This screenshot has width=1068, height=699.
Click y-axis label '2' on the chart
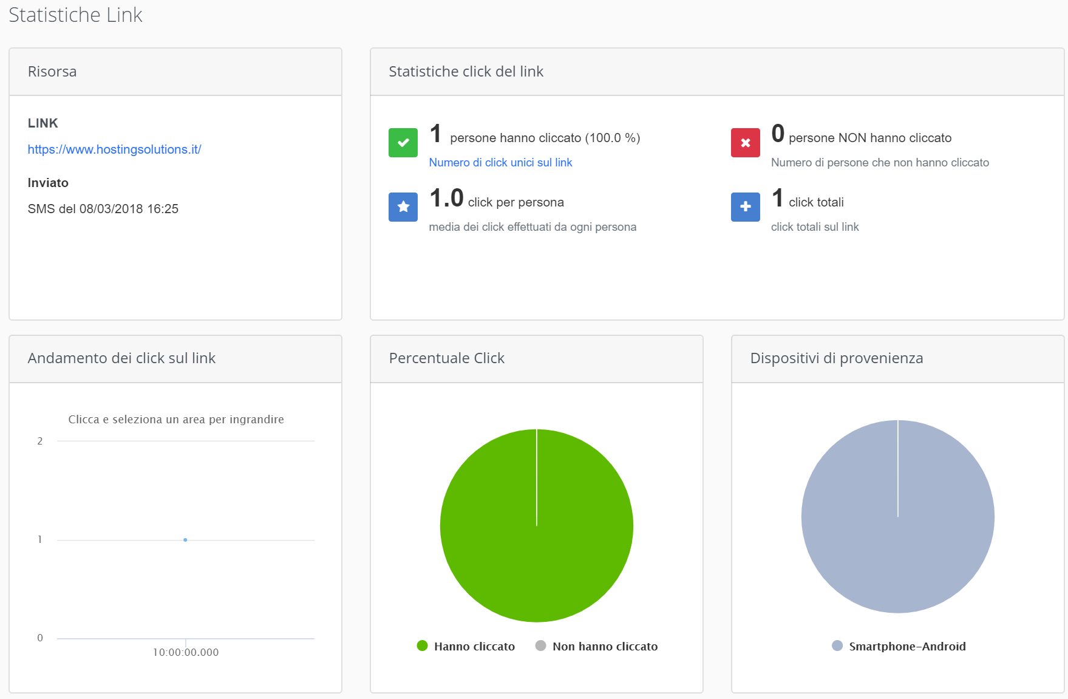coord(40,441)
